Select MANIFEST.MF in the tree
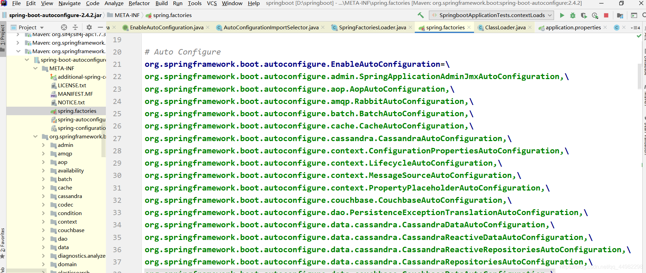Viewport: 646px width, 273px height. tap(75, 94)
